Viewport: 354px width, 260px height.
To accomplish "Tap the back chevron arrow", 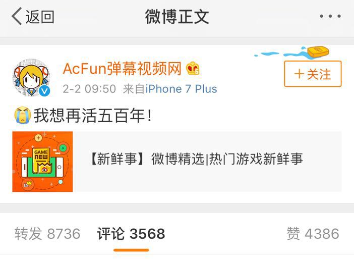I will click(x=17, y=16).
